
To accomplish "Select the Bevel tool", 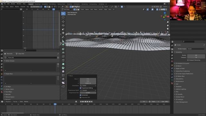I will [x=63, y=53].
